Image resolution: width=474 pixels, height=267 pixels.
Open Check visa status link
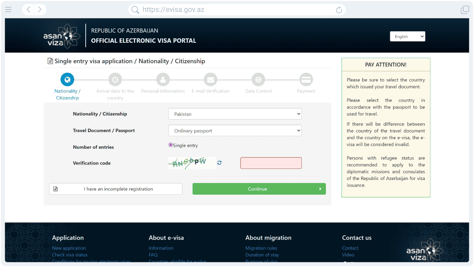(x=69, y=255)
